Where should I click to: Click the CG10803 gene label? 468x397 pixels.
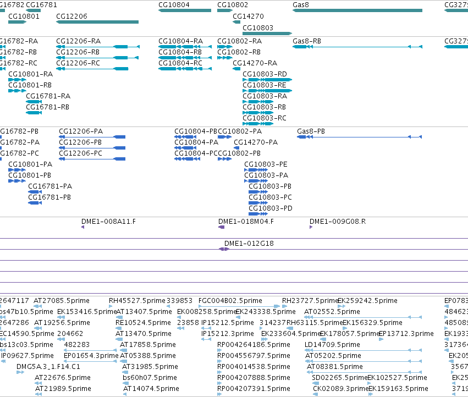click(258, 27)
